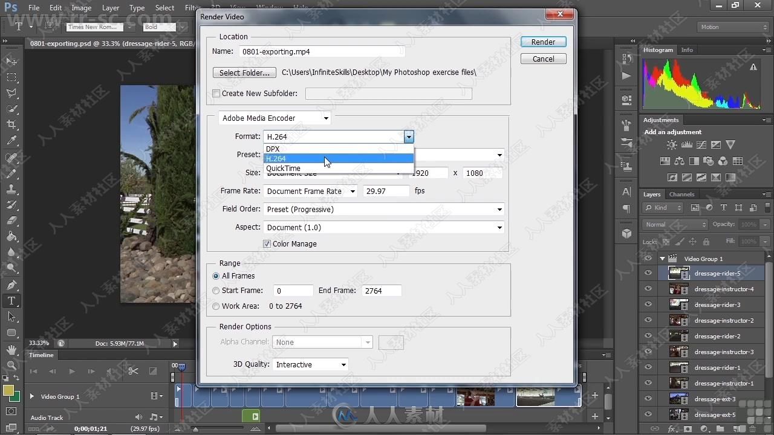The image size is (774, 435).
Task: Click the timeline playhead marker
Action: (x=181, y=367)
